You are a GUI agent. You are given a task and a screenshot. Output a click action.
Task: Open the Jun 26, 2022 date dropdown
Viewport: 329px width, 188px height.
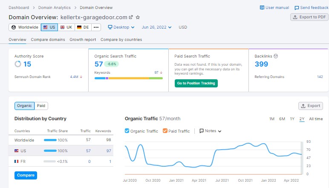[x=156, y=27]
